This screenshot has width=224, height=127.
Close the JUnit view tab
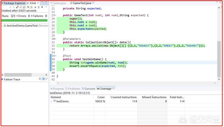[38, 3]
